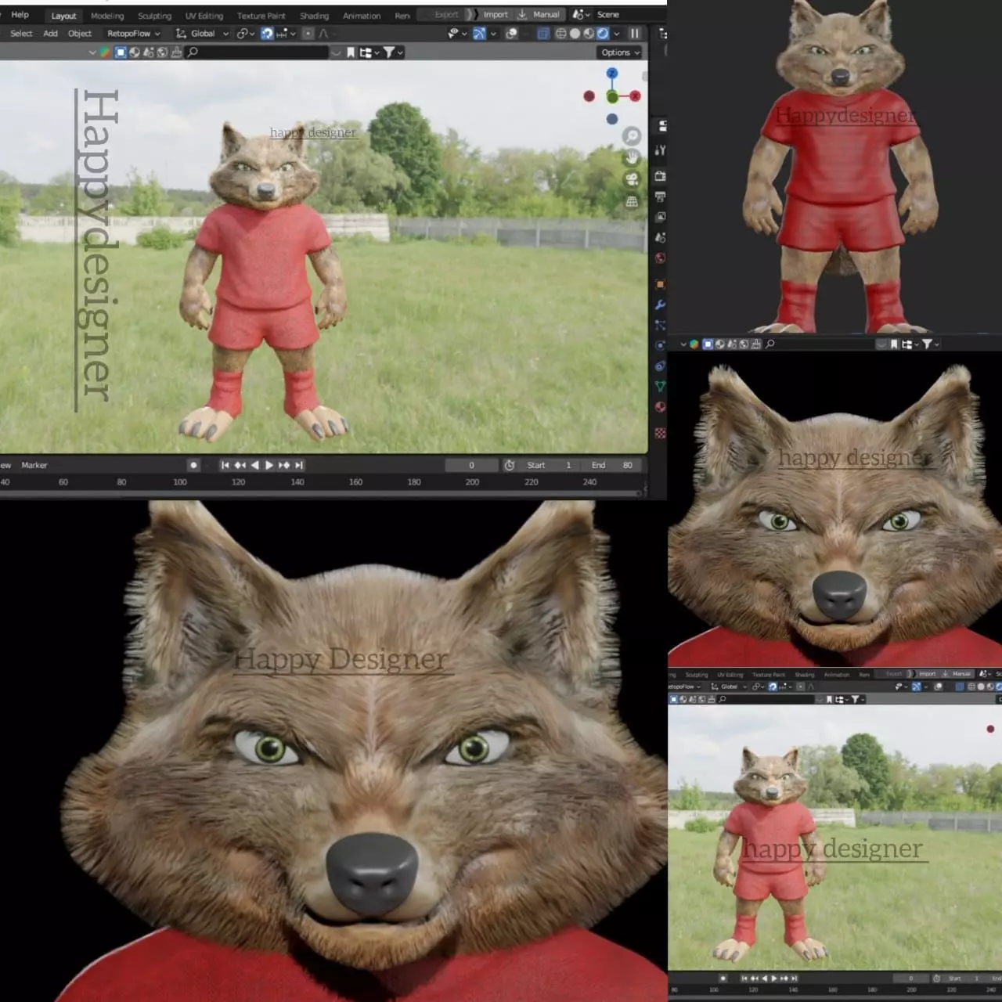Click the current frame field showing 0
Viewport: 1002px width, 1002px height.
471,465
